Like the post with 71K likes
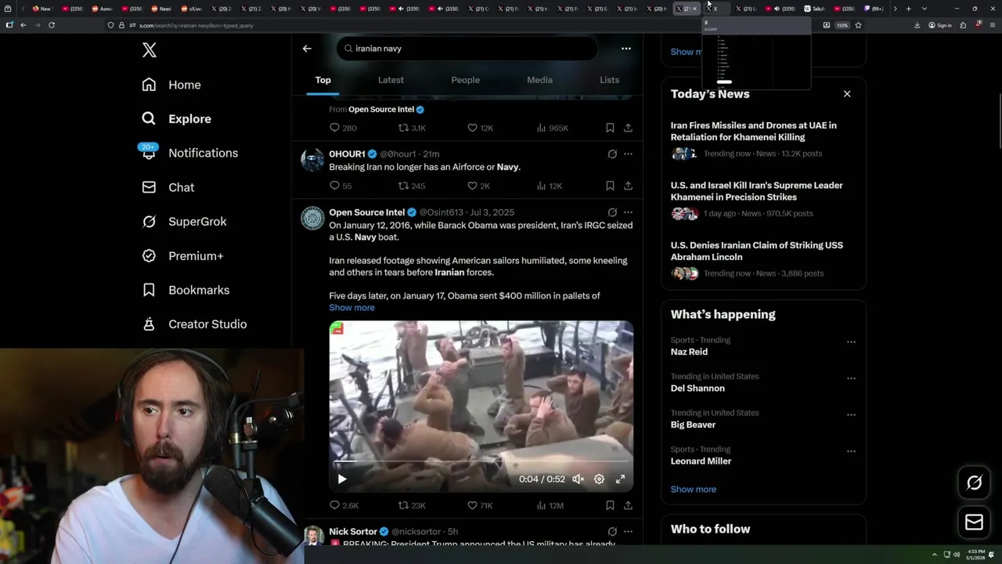 (x=480, y=505)
